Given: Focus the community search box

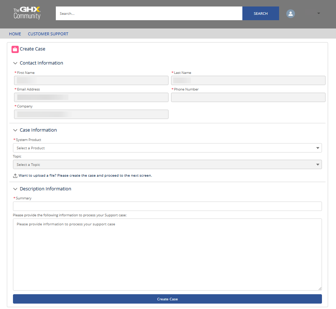Looking at the screenshot, I should 149,13.
